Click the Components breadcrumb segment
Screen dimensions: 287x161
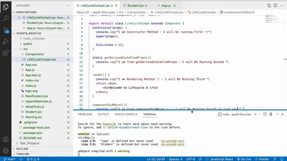point(136,12)
